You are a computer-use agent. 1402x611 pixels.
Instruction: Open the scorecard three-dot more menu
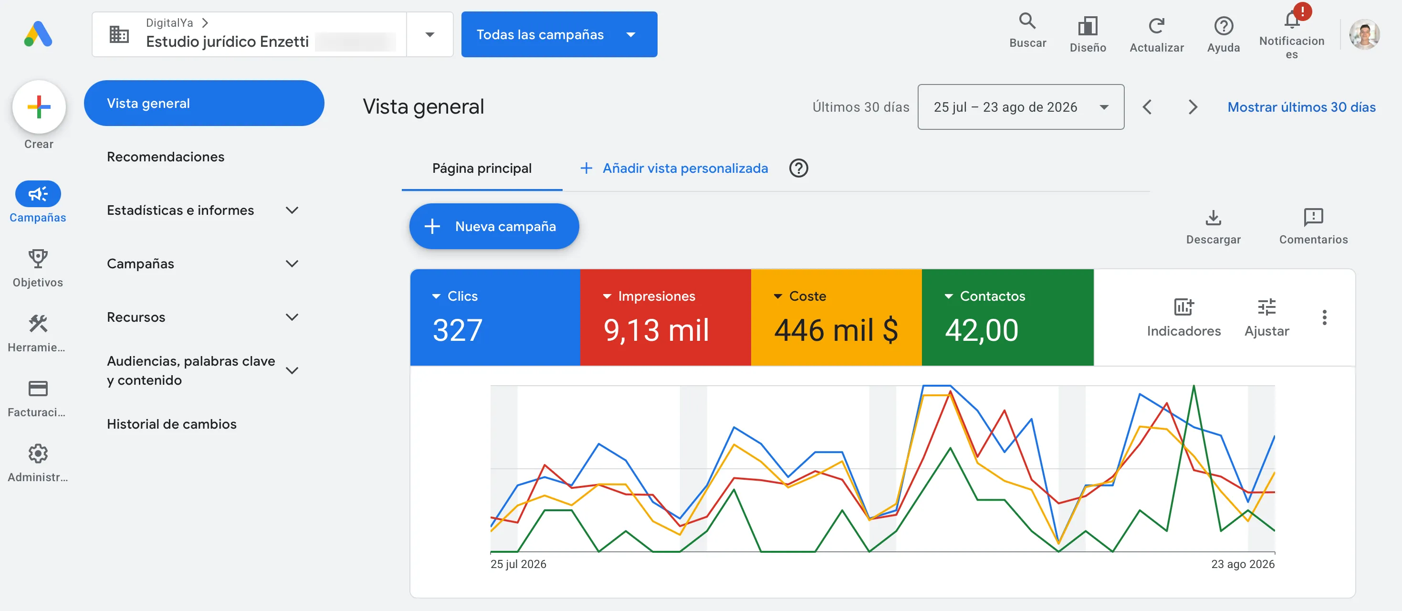point(1324,317)
